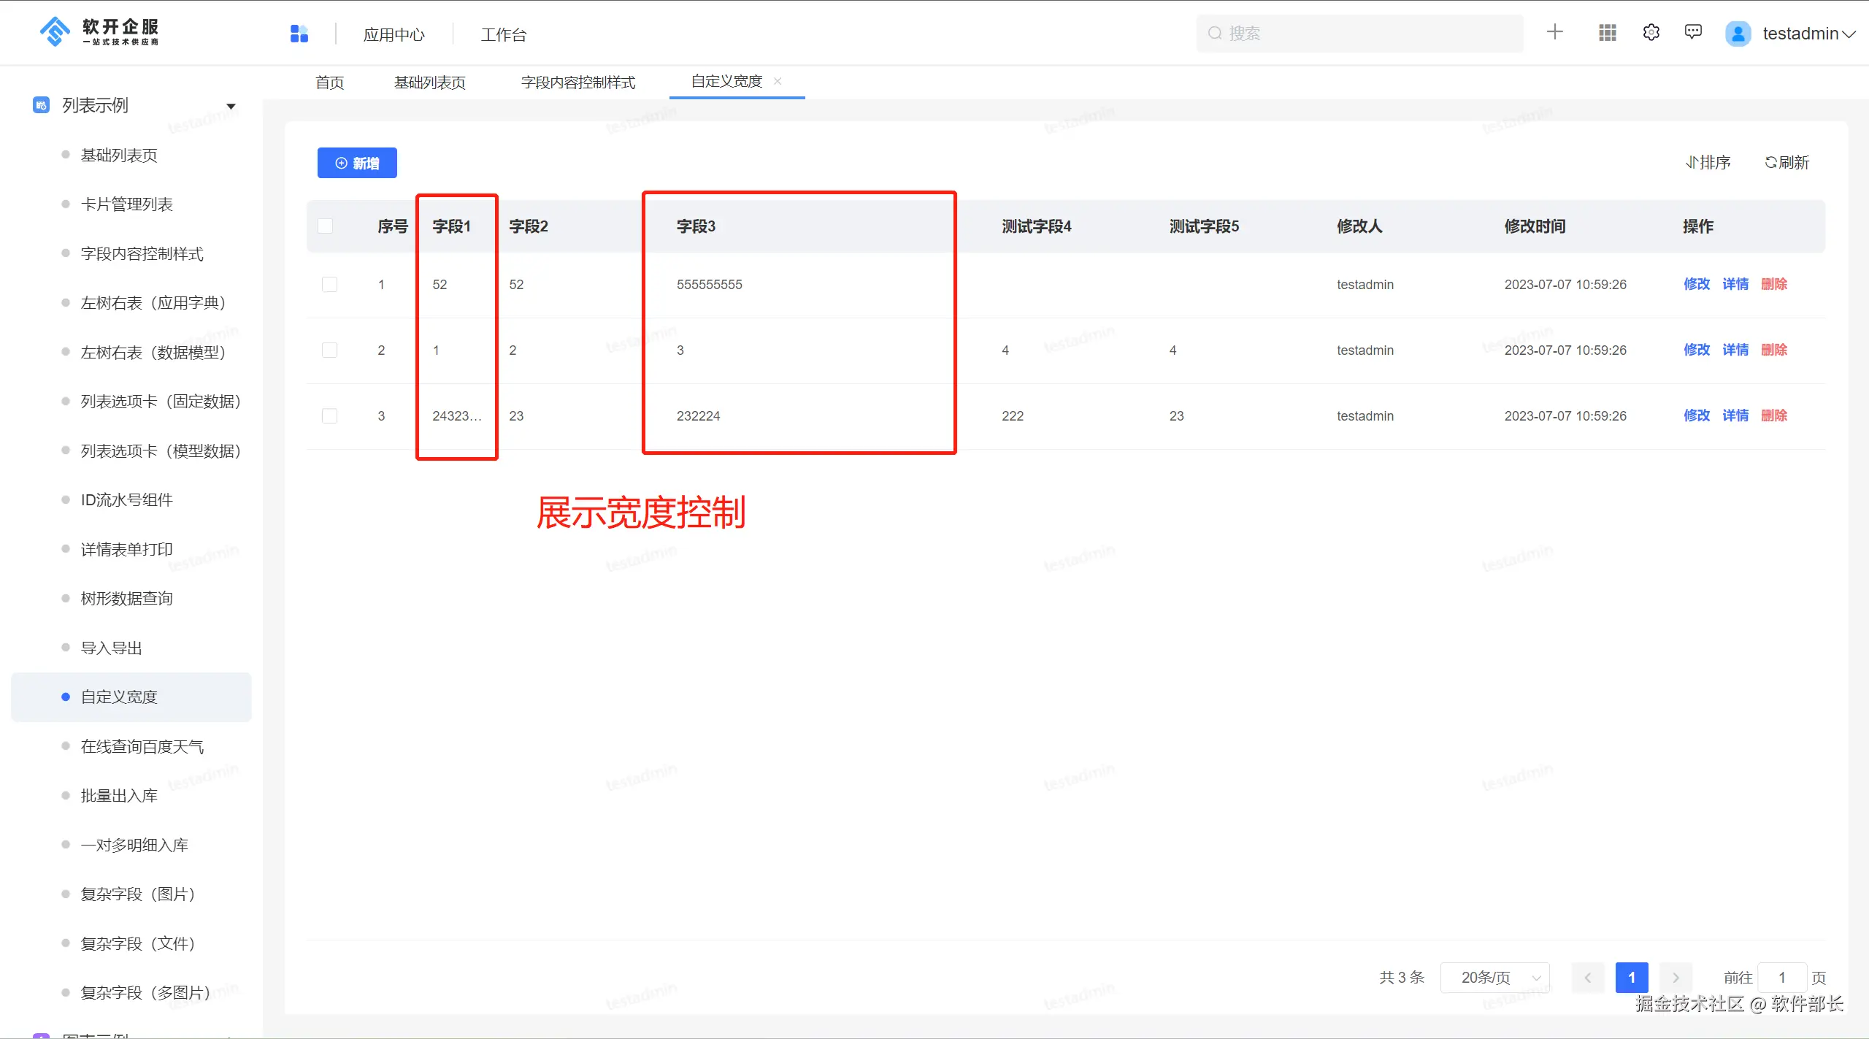Open the settings gear icon

[x=1651, y=33]
